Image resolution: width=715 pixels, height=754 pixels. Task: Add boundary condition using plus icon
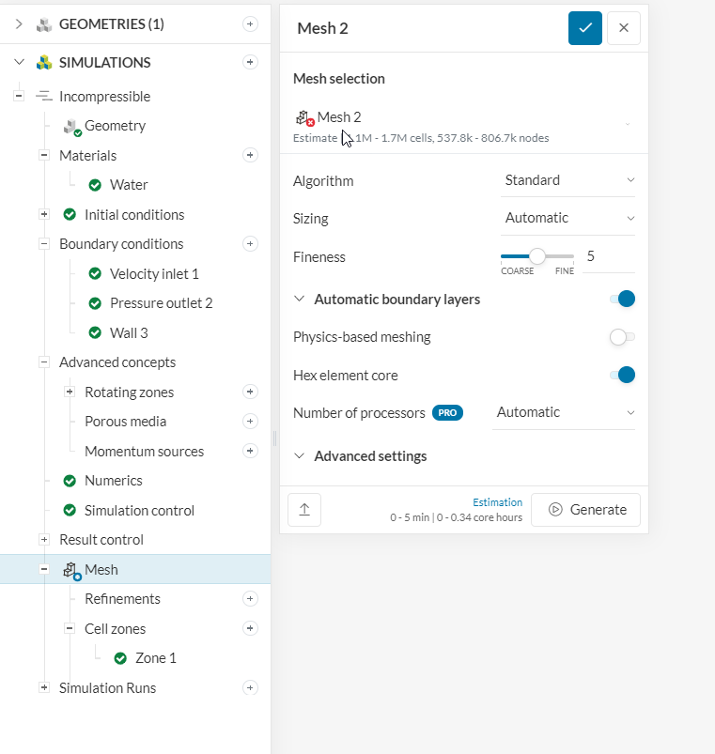click(250, 244)
